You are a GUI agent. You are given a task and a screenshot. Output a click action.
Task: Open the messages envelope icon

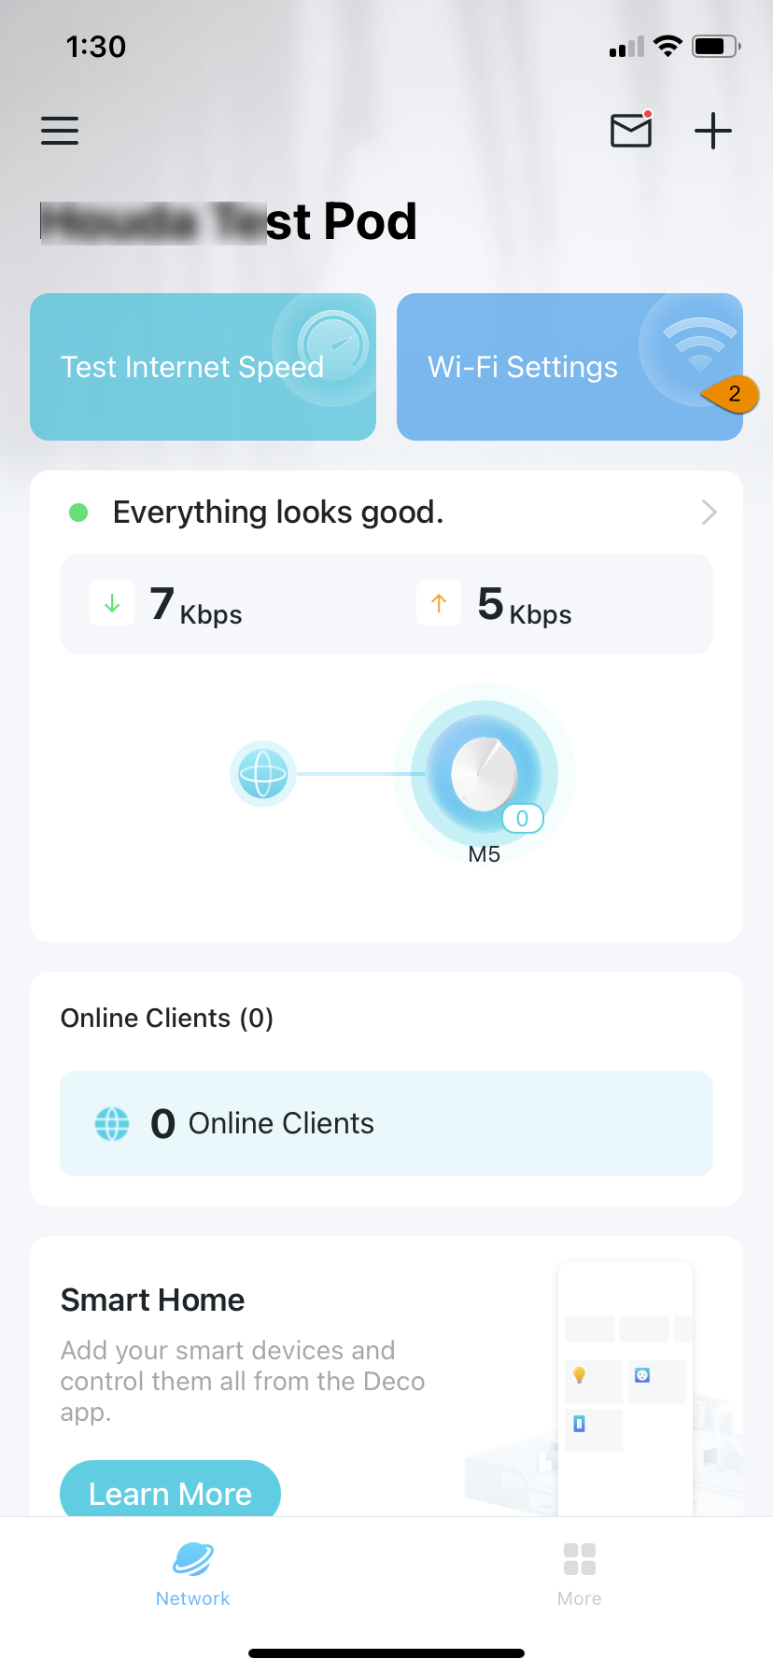tap(632, 130)
